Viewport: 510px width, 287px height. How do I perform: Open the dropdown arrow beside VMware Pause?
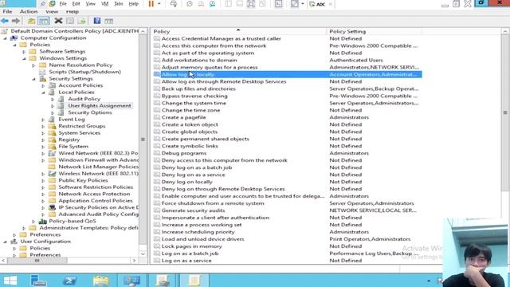(x=159, y=4)
